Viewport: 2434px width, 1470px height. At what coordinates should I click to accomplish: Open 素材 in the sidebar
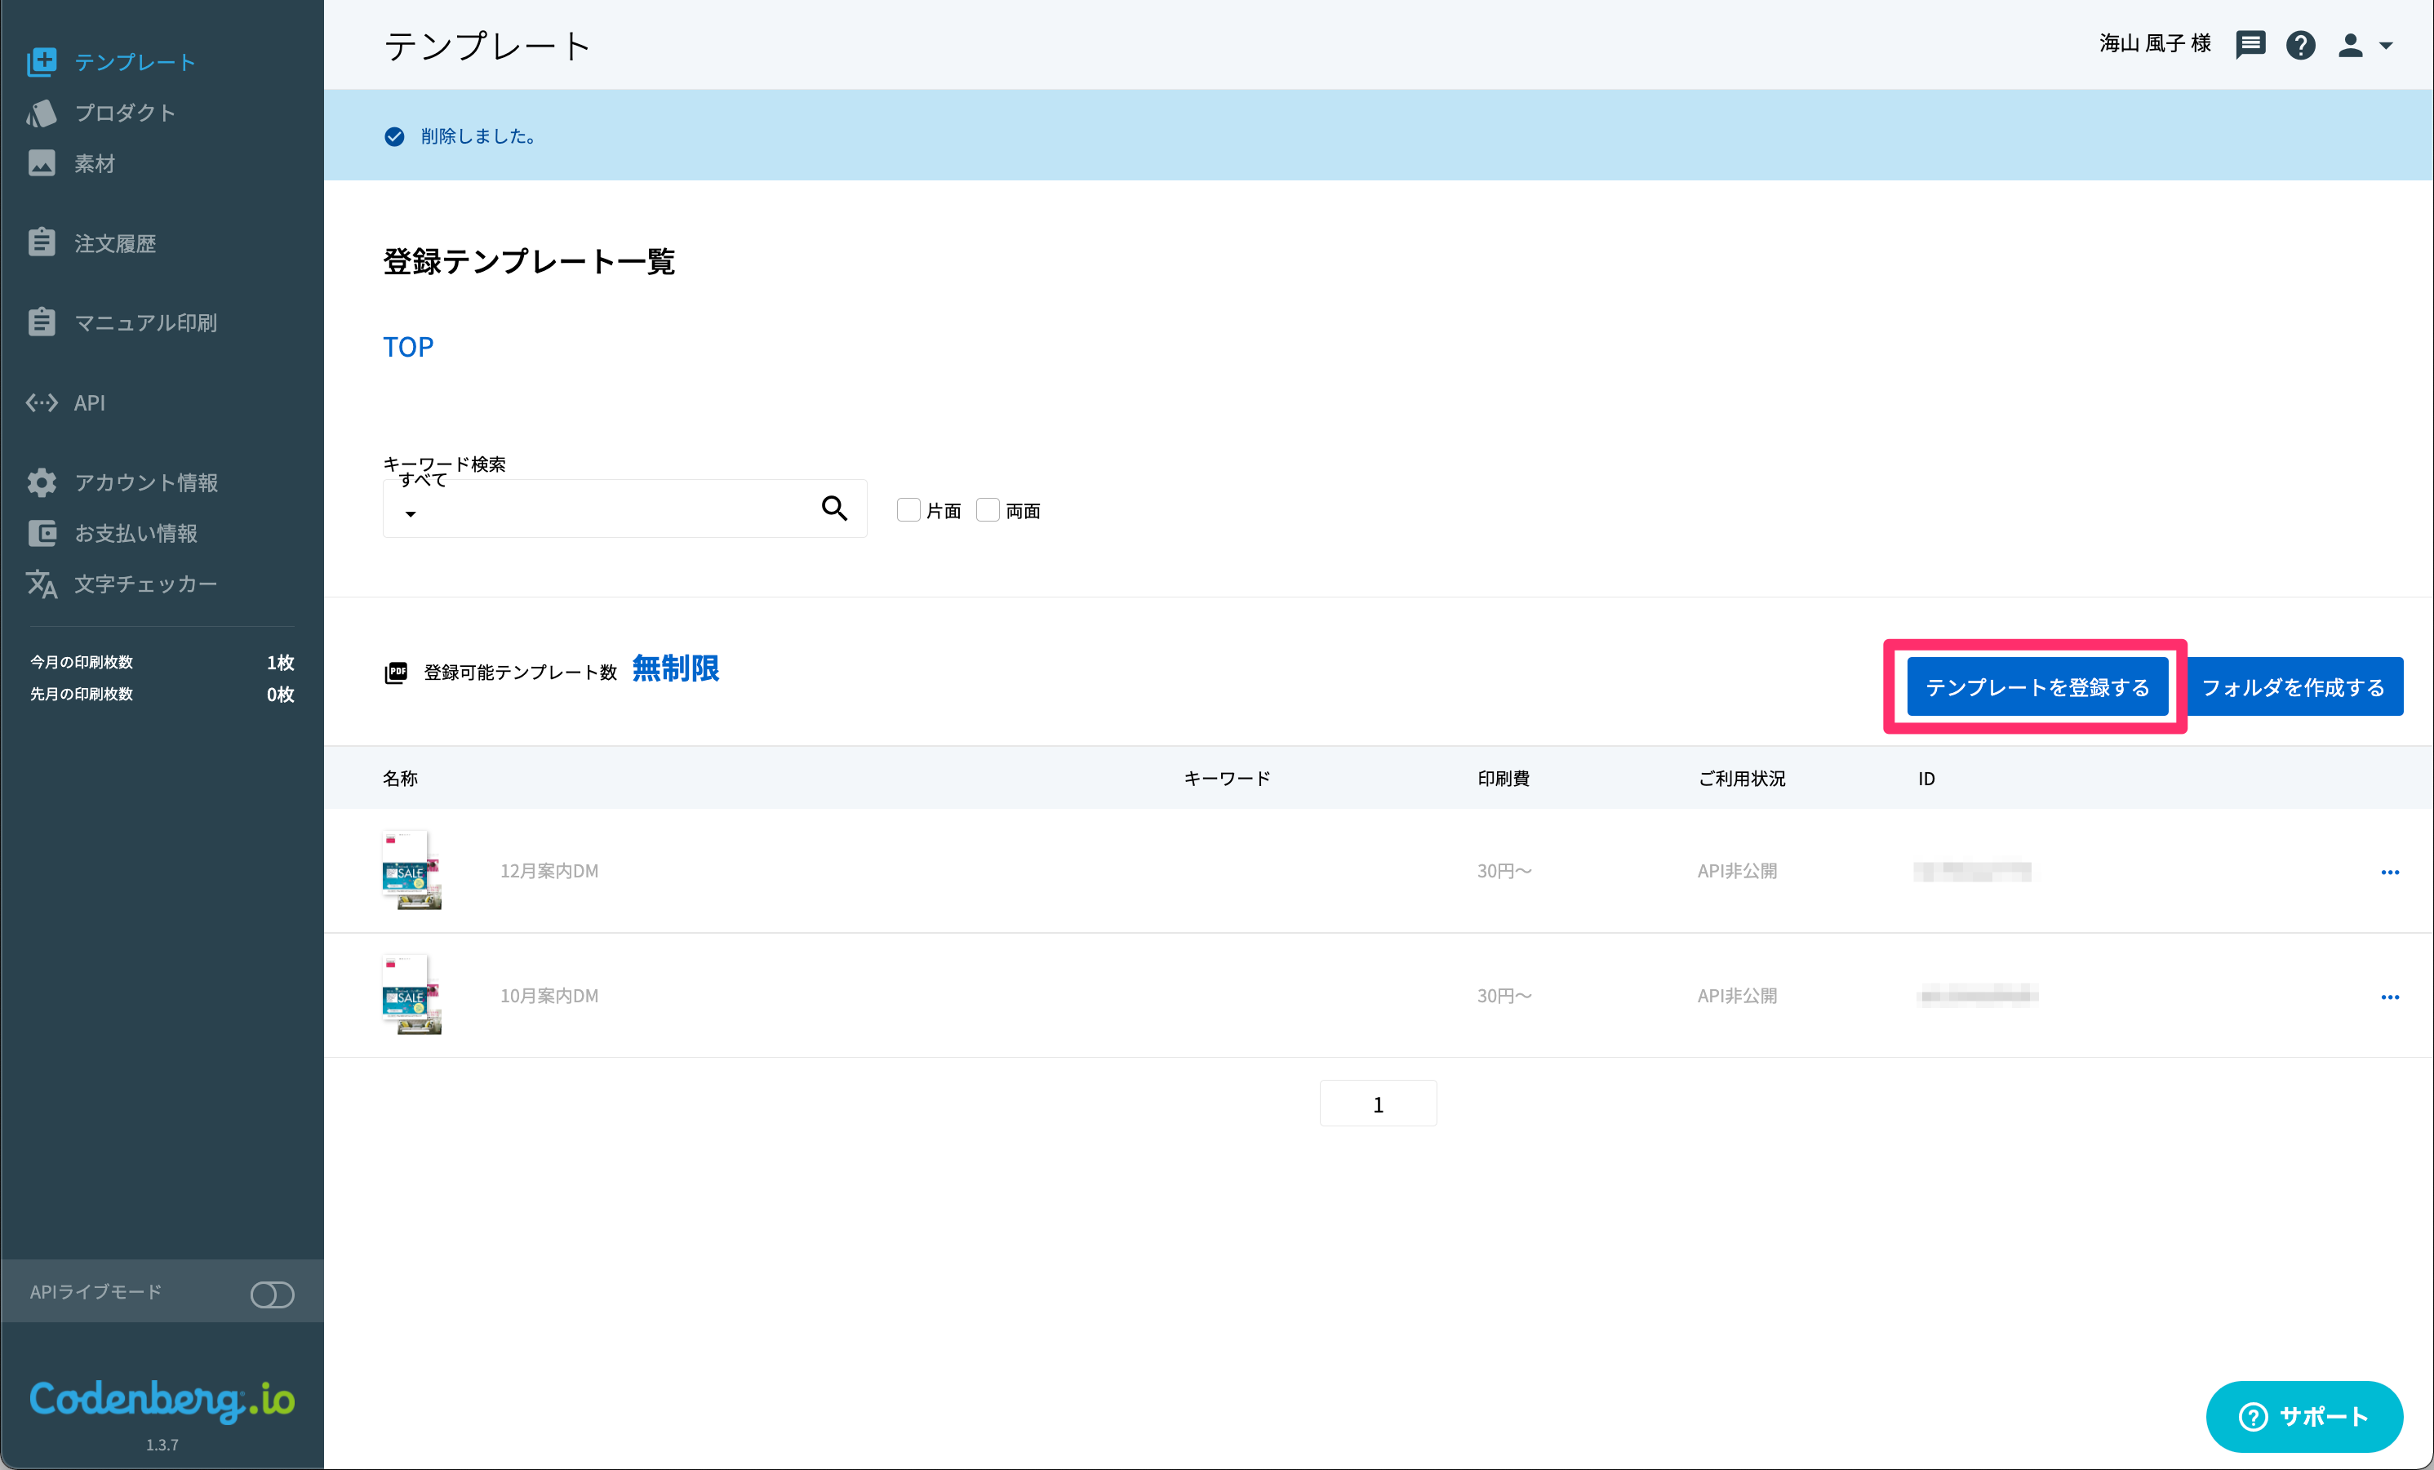(95, 163)
